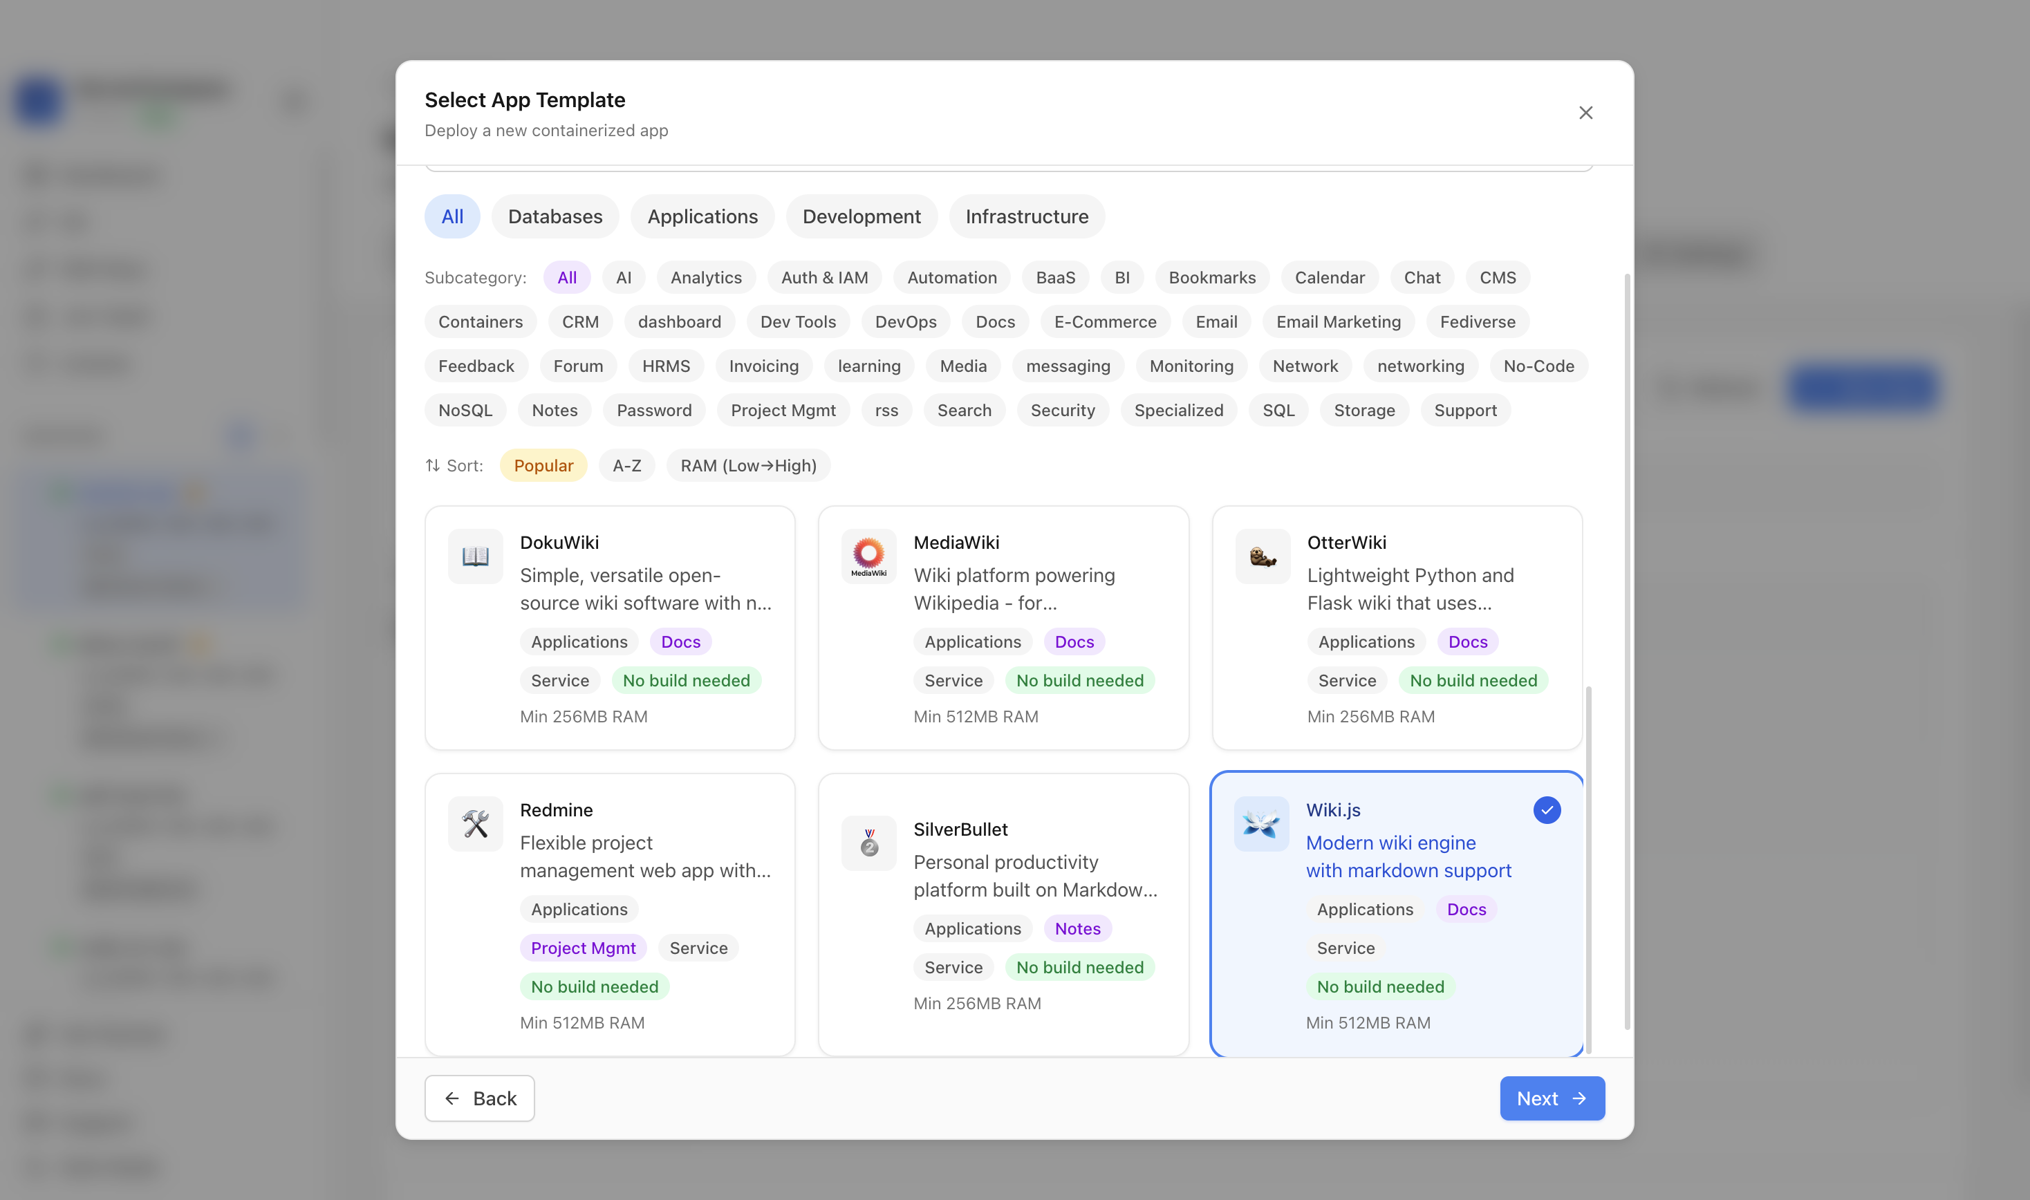
Task: Select the All category tab
Action: point(452,217)
